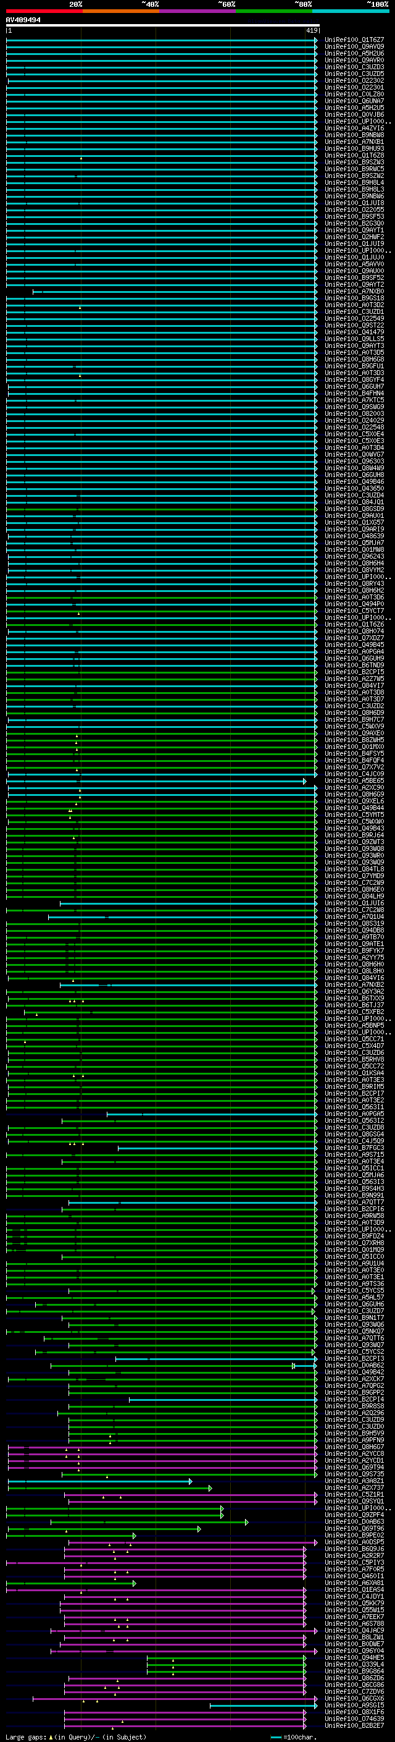Open hit UniRef100_Q1T6Z7
The height and width of the screenshot is (1742, 395).
pos(354,40)
